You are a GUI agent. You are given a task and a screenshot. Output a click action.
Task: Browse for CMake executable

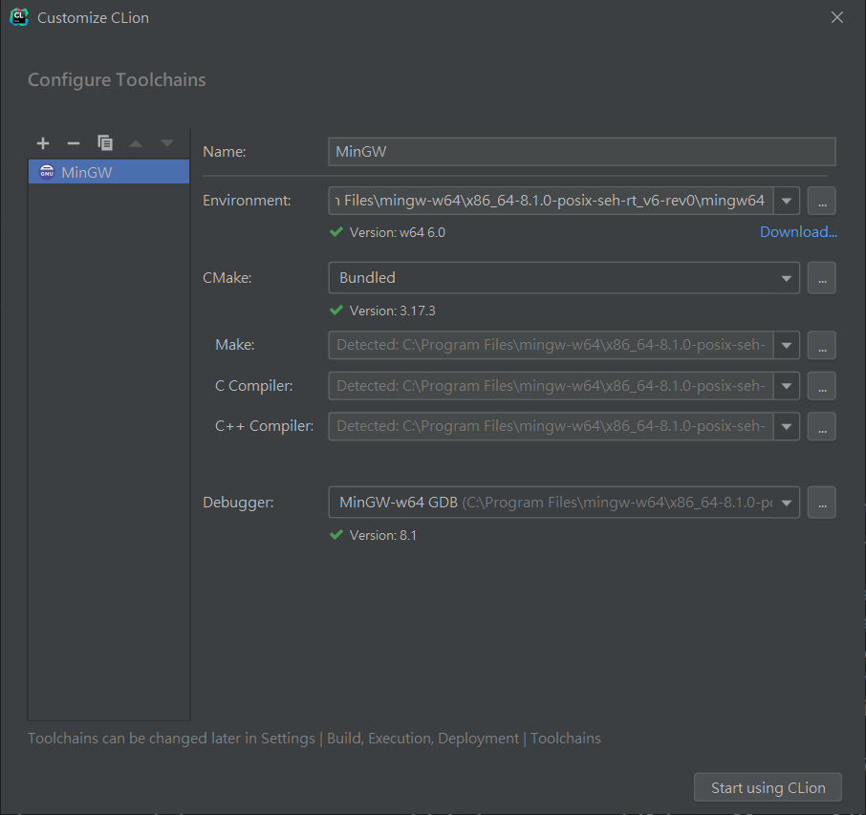coord(822,278)
